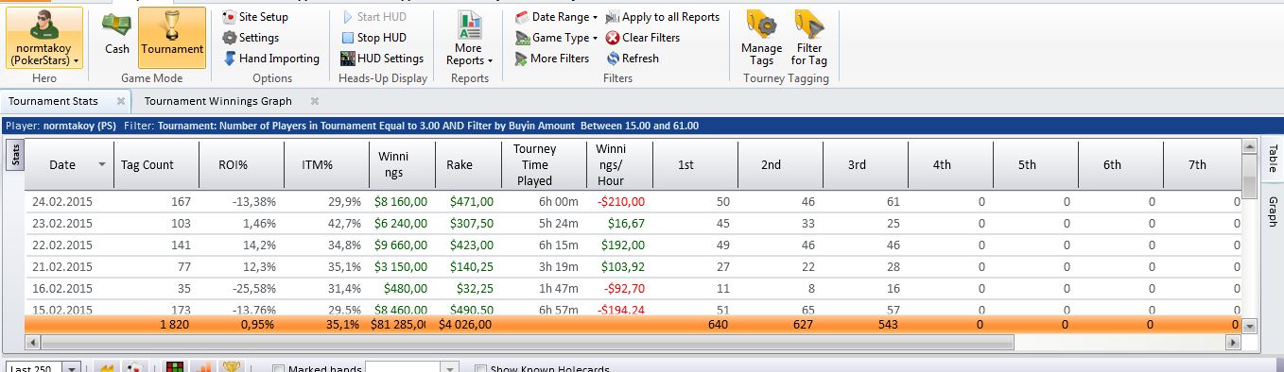Open Site Setup options
The image size is (1284, 372).
pos(255,17)
